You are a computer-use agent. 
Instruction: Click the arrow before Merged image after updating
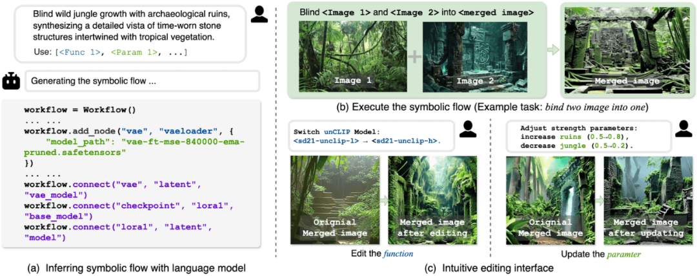[x=599, y=200]
